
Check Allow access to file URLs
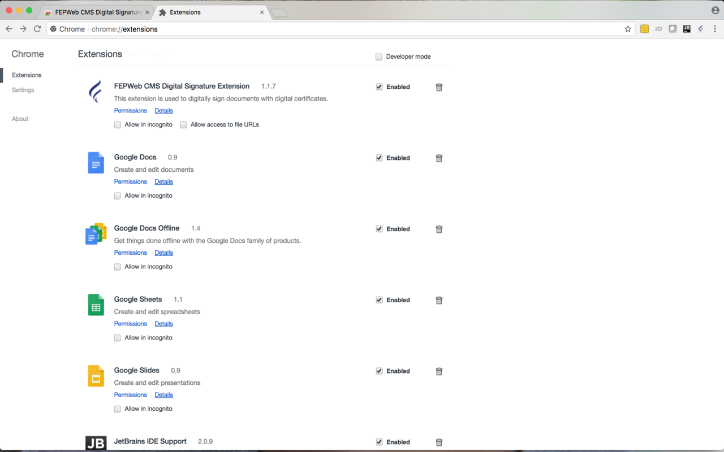point(183,125)
